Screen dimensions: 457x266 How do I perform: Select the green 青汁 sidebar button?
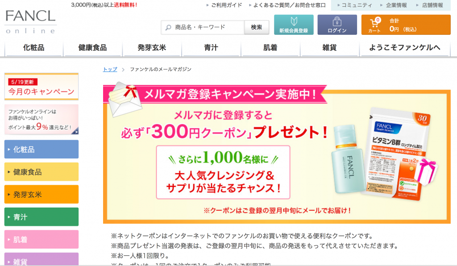[x=42, y=217]
